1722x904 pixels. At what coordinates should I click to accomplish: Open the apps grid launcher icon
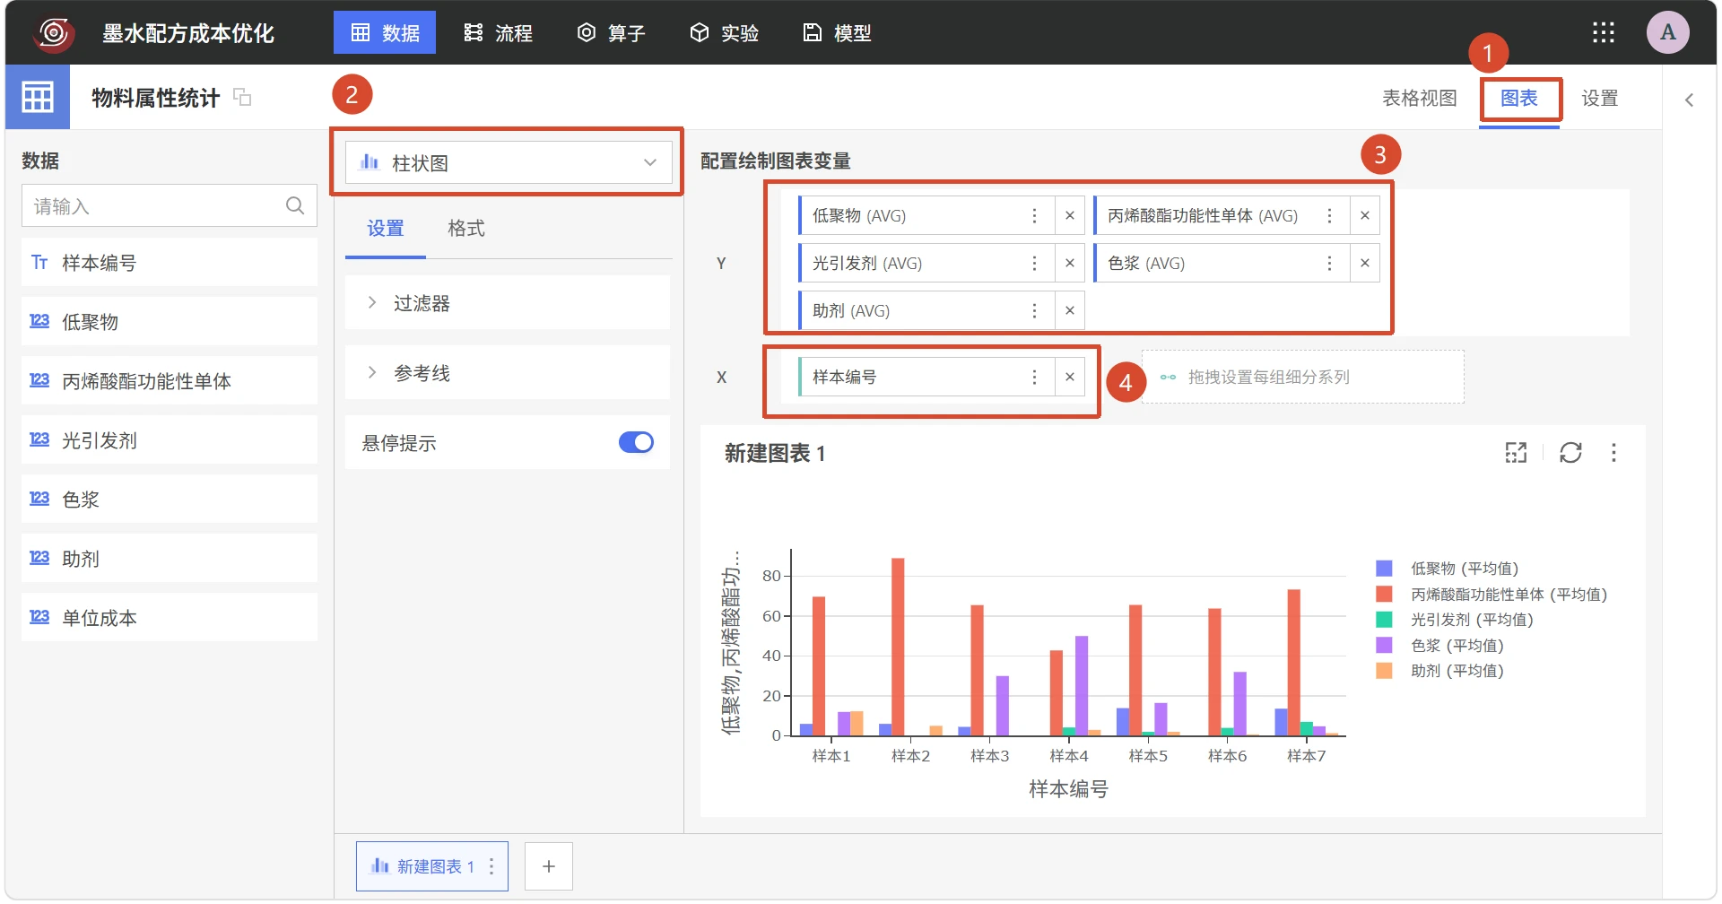click(1604, 33)
